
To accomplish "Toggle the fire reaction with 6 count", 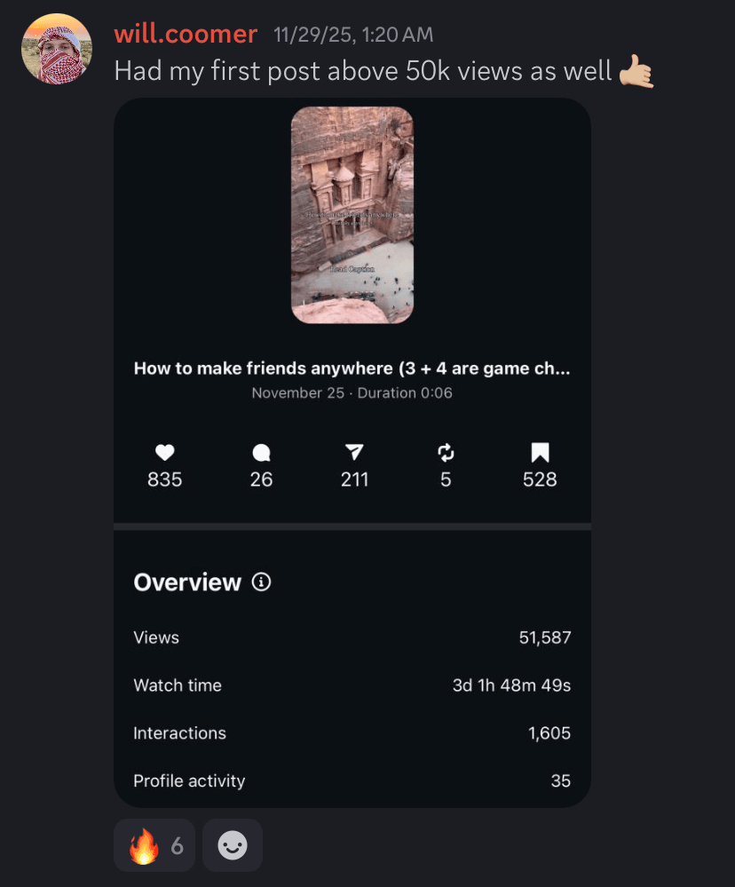I will coord(154,845).
